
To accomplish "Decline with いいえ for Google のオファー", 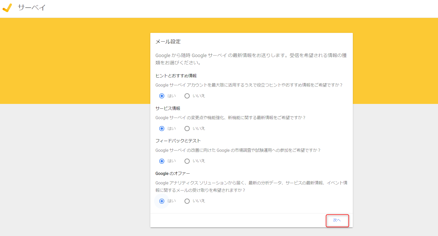I will (187, 201).
